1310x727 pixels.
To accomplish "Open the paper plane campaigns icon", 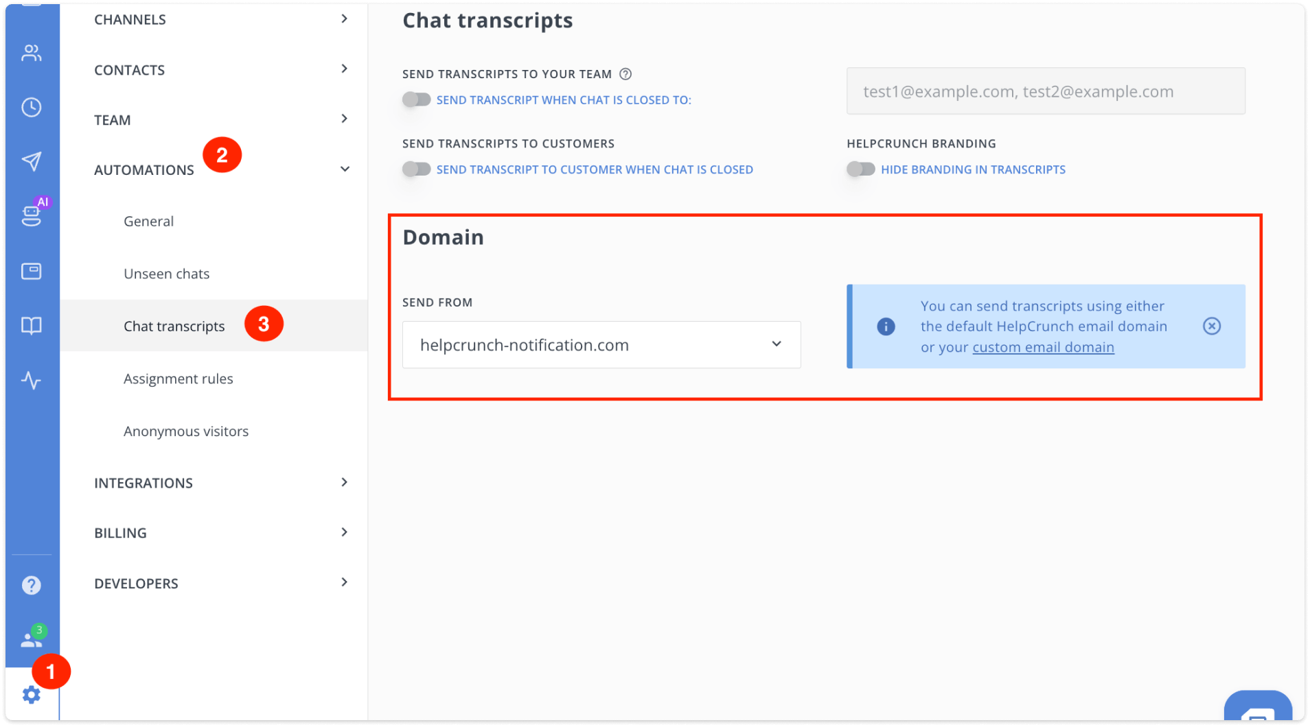I will [x=32, y=162].
